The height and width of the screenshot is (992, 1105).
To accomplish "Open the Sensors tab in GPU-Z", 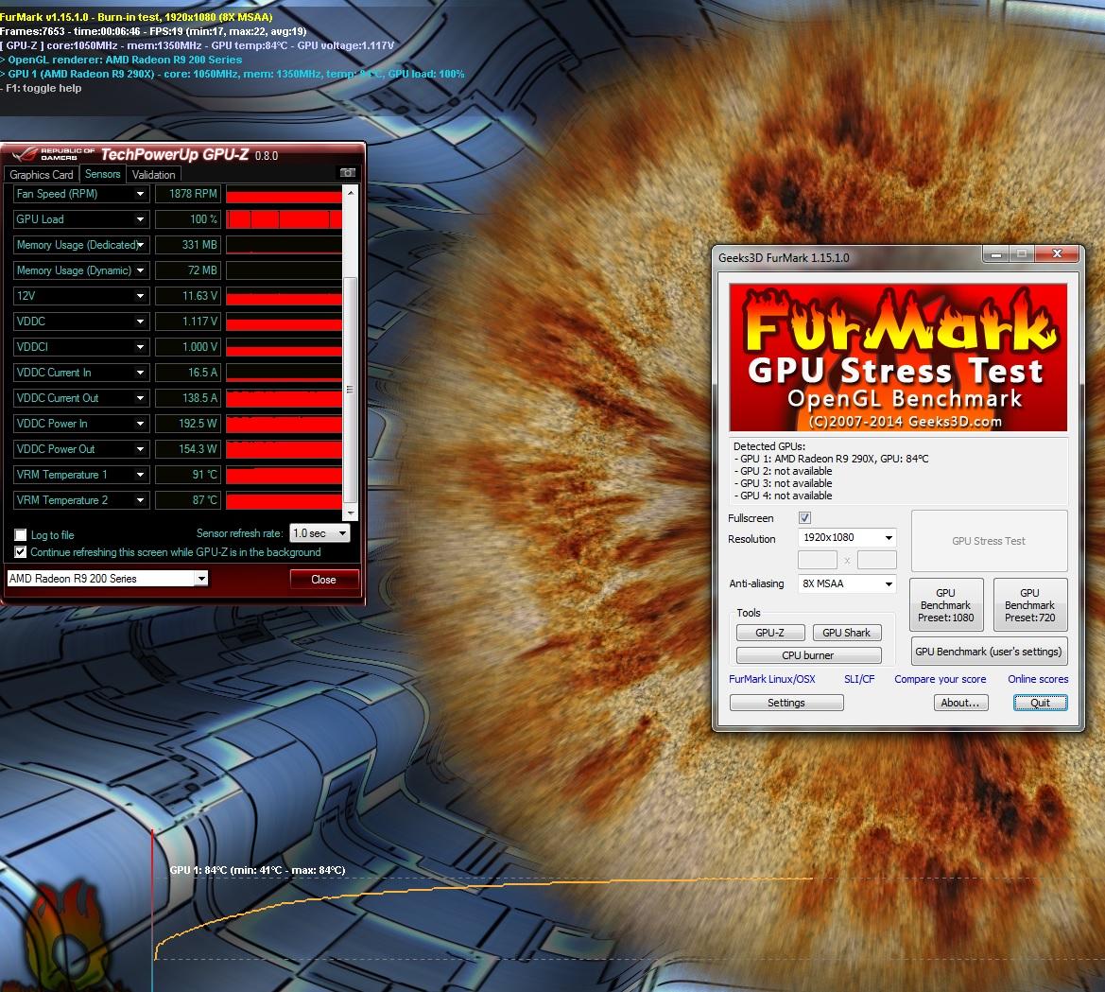I will 102,173.
